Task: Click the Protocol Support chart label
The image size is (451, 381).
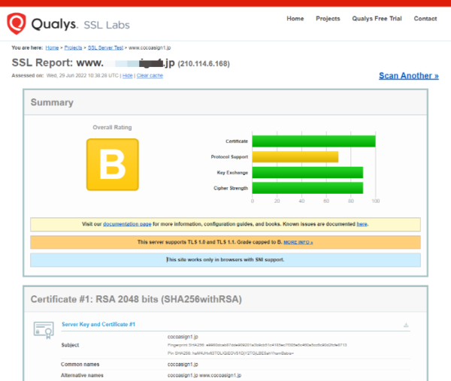Action: 229,157
